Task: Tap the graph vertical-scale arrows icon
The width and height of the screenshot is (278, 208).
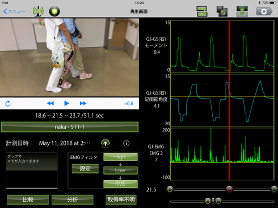Action: point(242,11)
